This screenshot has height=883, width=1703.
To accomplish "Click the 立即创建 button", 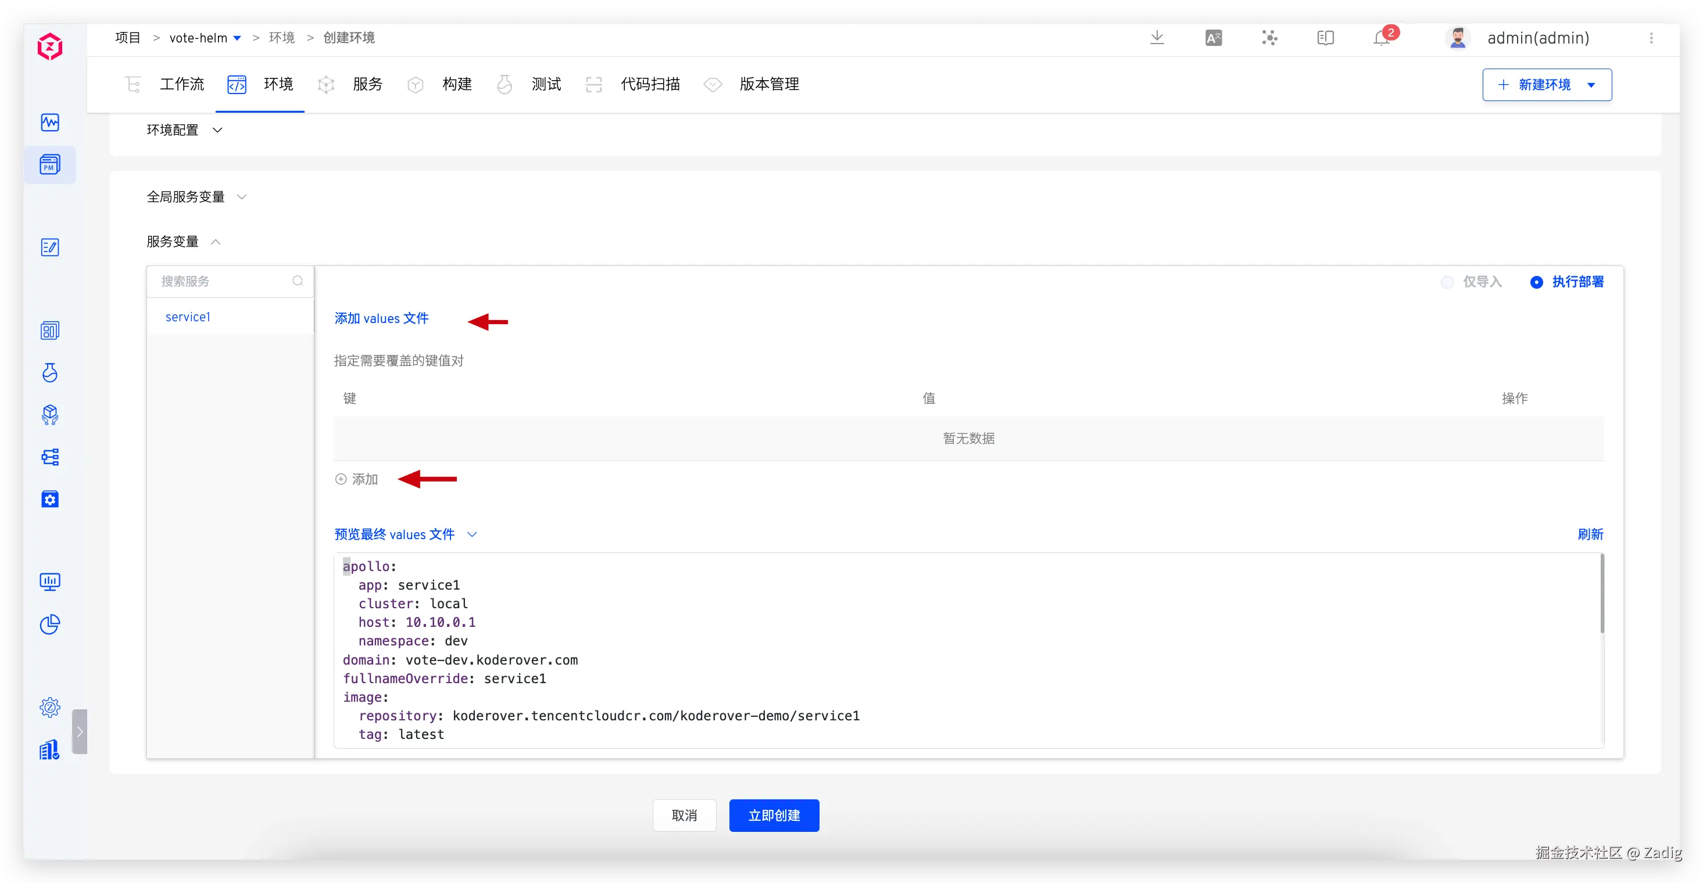I will coord(774,815).
